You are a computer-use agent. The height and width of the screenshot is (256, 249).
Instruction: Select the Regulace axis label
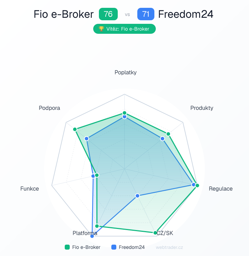[x=221, y=188]
